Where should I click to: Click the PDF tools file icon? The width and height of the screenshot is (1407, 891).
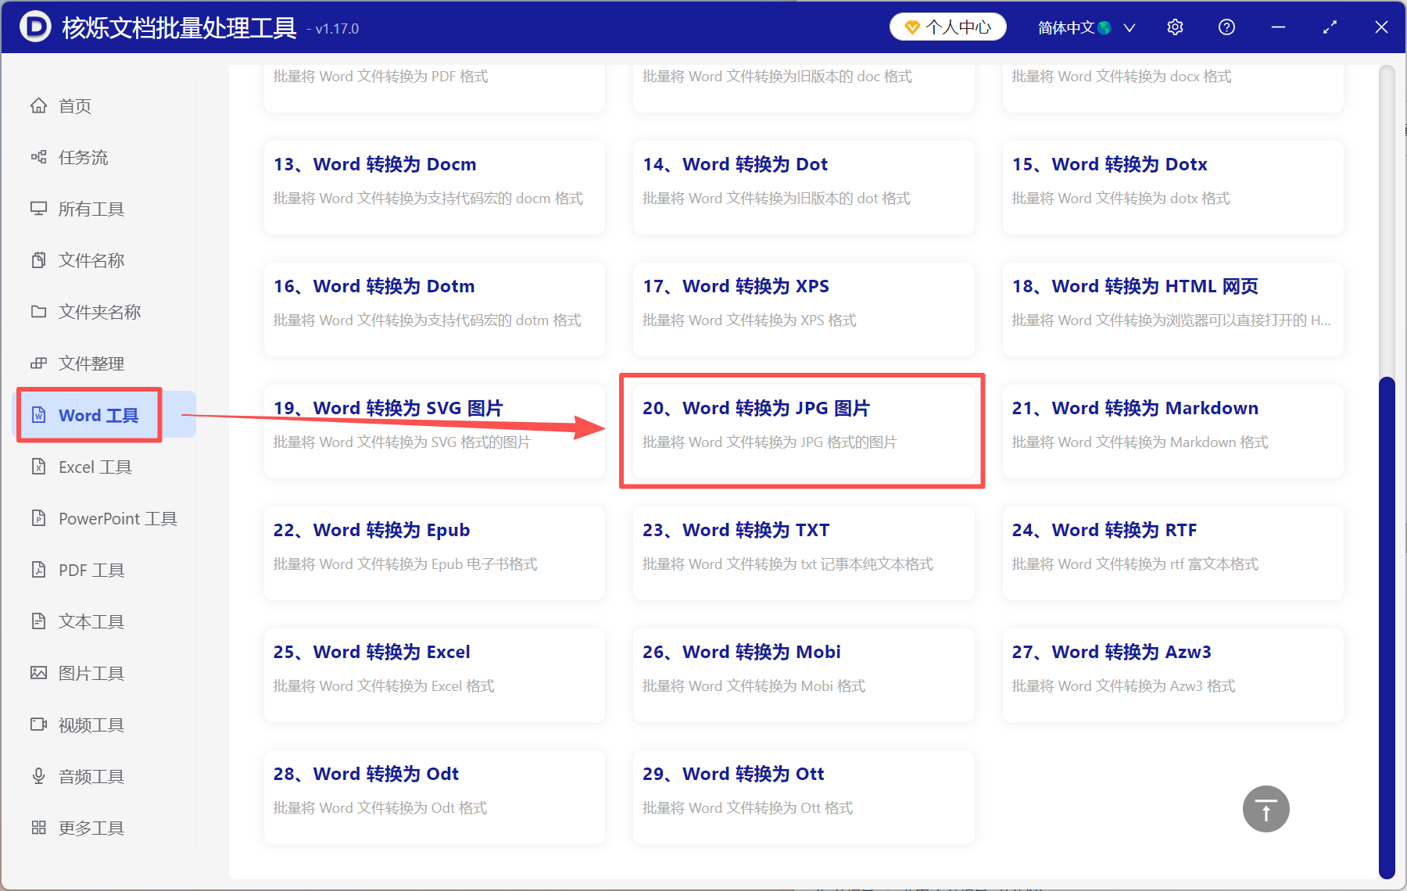[38, 570]
